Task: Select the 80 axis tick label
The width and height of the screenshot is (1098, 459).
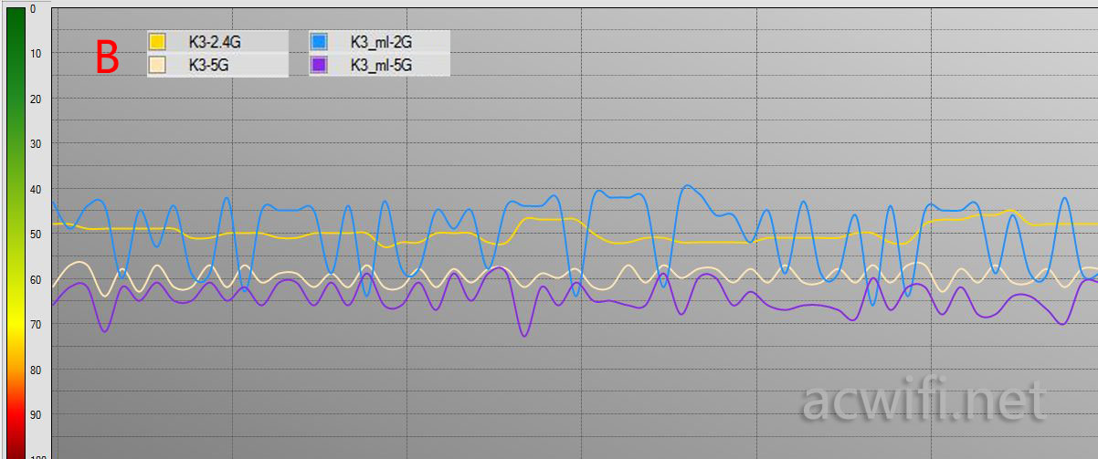Action: (x=37, y=370)
